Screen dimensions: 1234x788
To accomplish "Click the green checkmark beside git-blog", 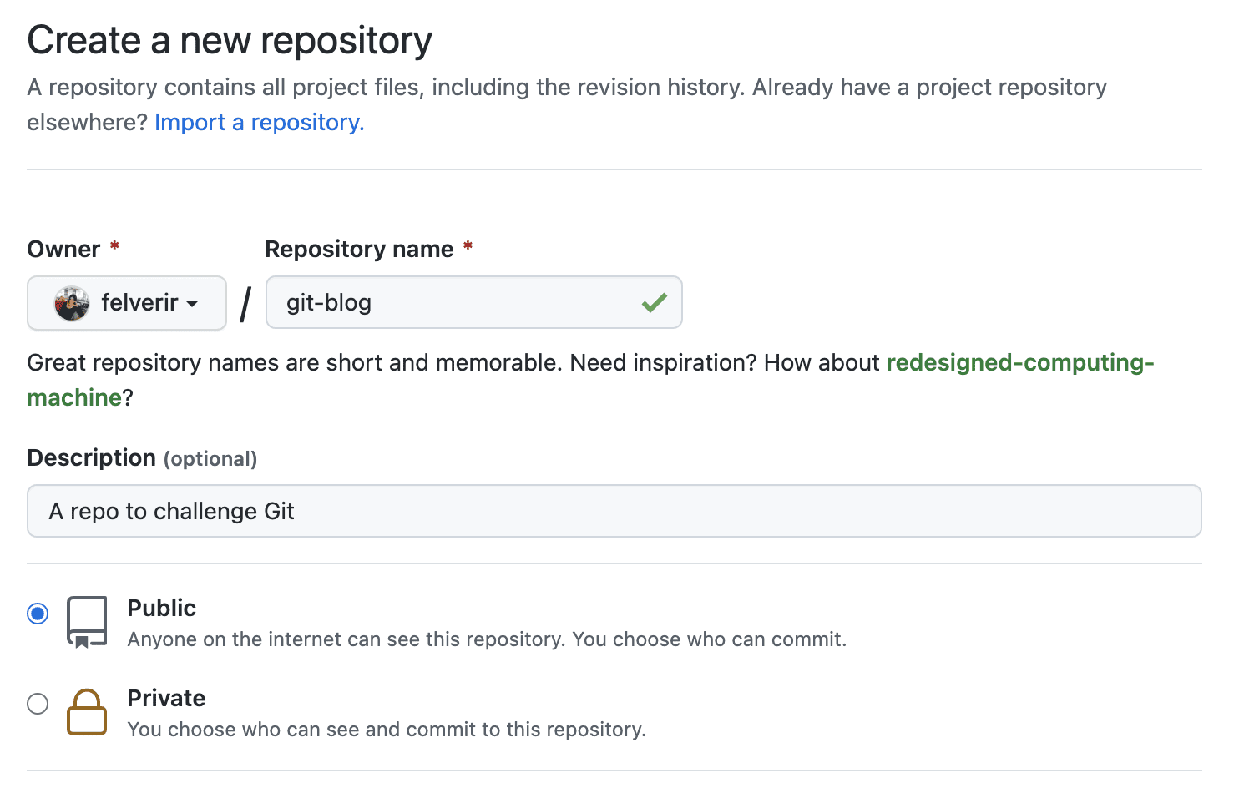I will click(x=655, y=302).
